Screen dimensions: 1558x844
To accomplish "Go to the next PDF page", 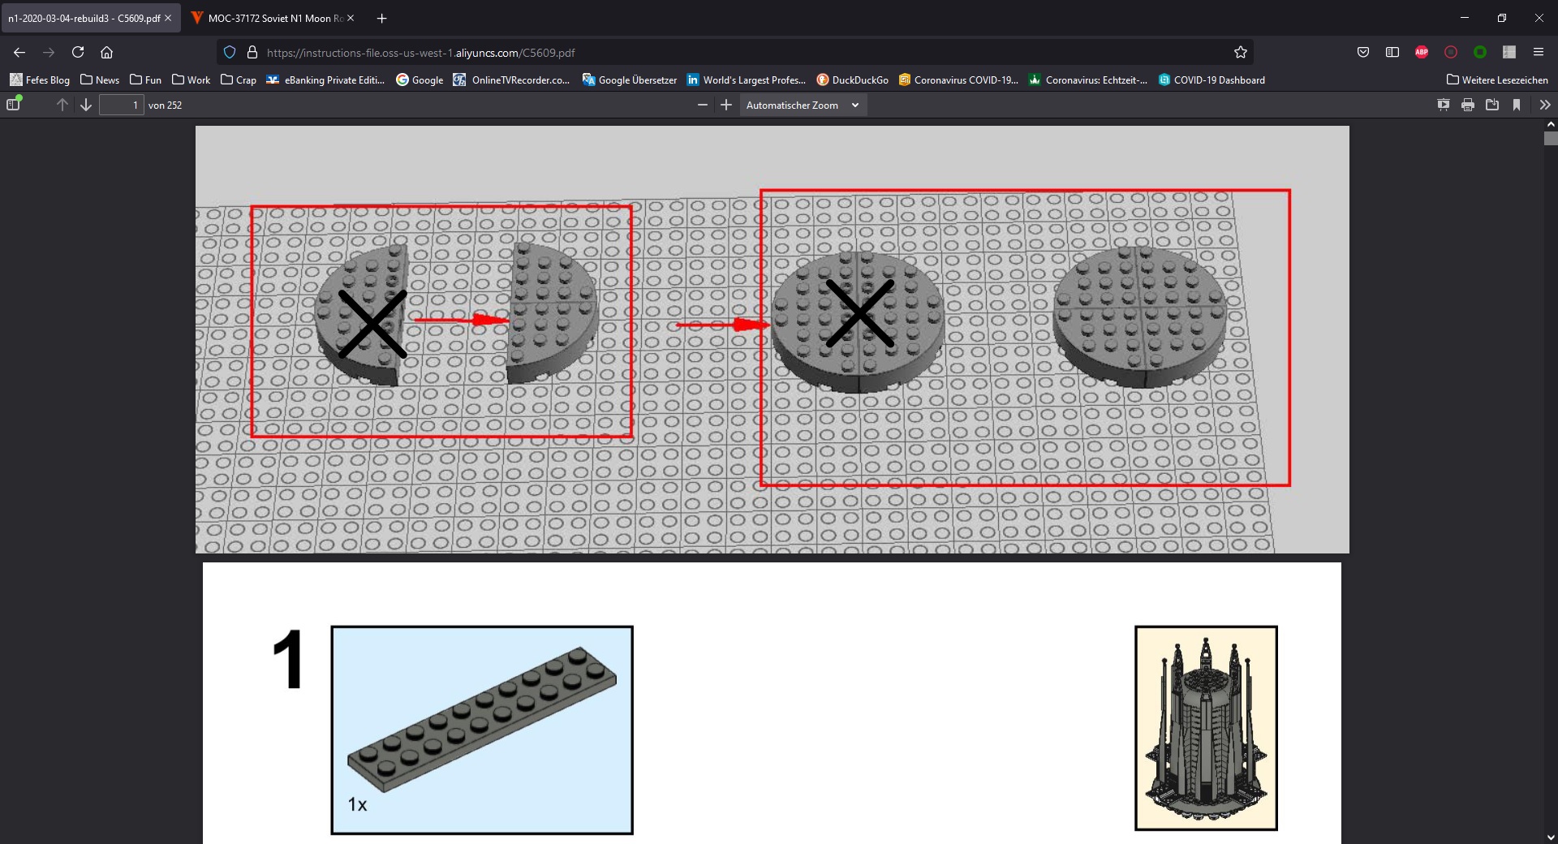I will click(x=86, y=105).
